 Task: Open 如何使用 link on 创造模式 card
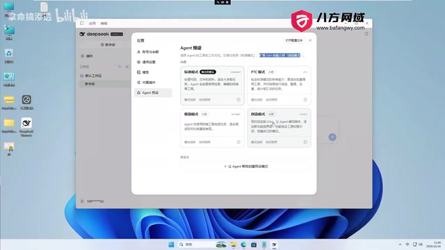tap(271, 142)
